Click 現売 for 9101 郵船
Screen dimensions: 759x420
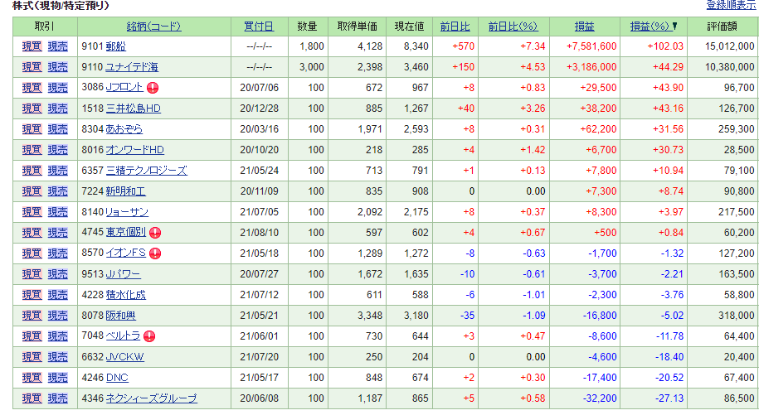(57, 46)
